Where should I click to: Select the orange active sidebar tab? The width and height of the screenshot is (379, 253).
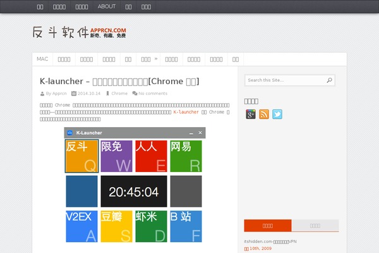(268, 226)
